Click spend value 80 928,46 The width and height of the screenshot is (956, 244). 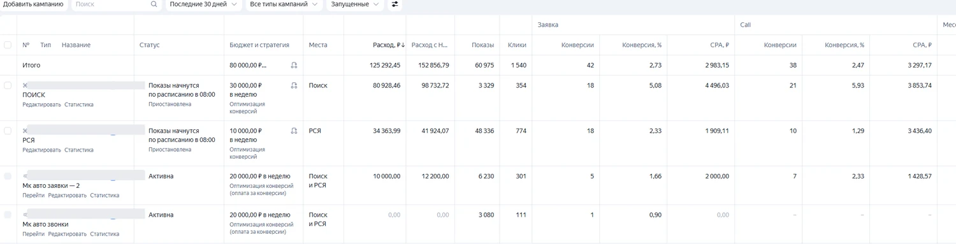(x=387, y=85)
